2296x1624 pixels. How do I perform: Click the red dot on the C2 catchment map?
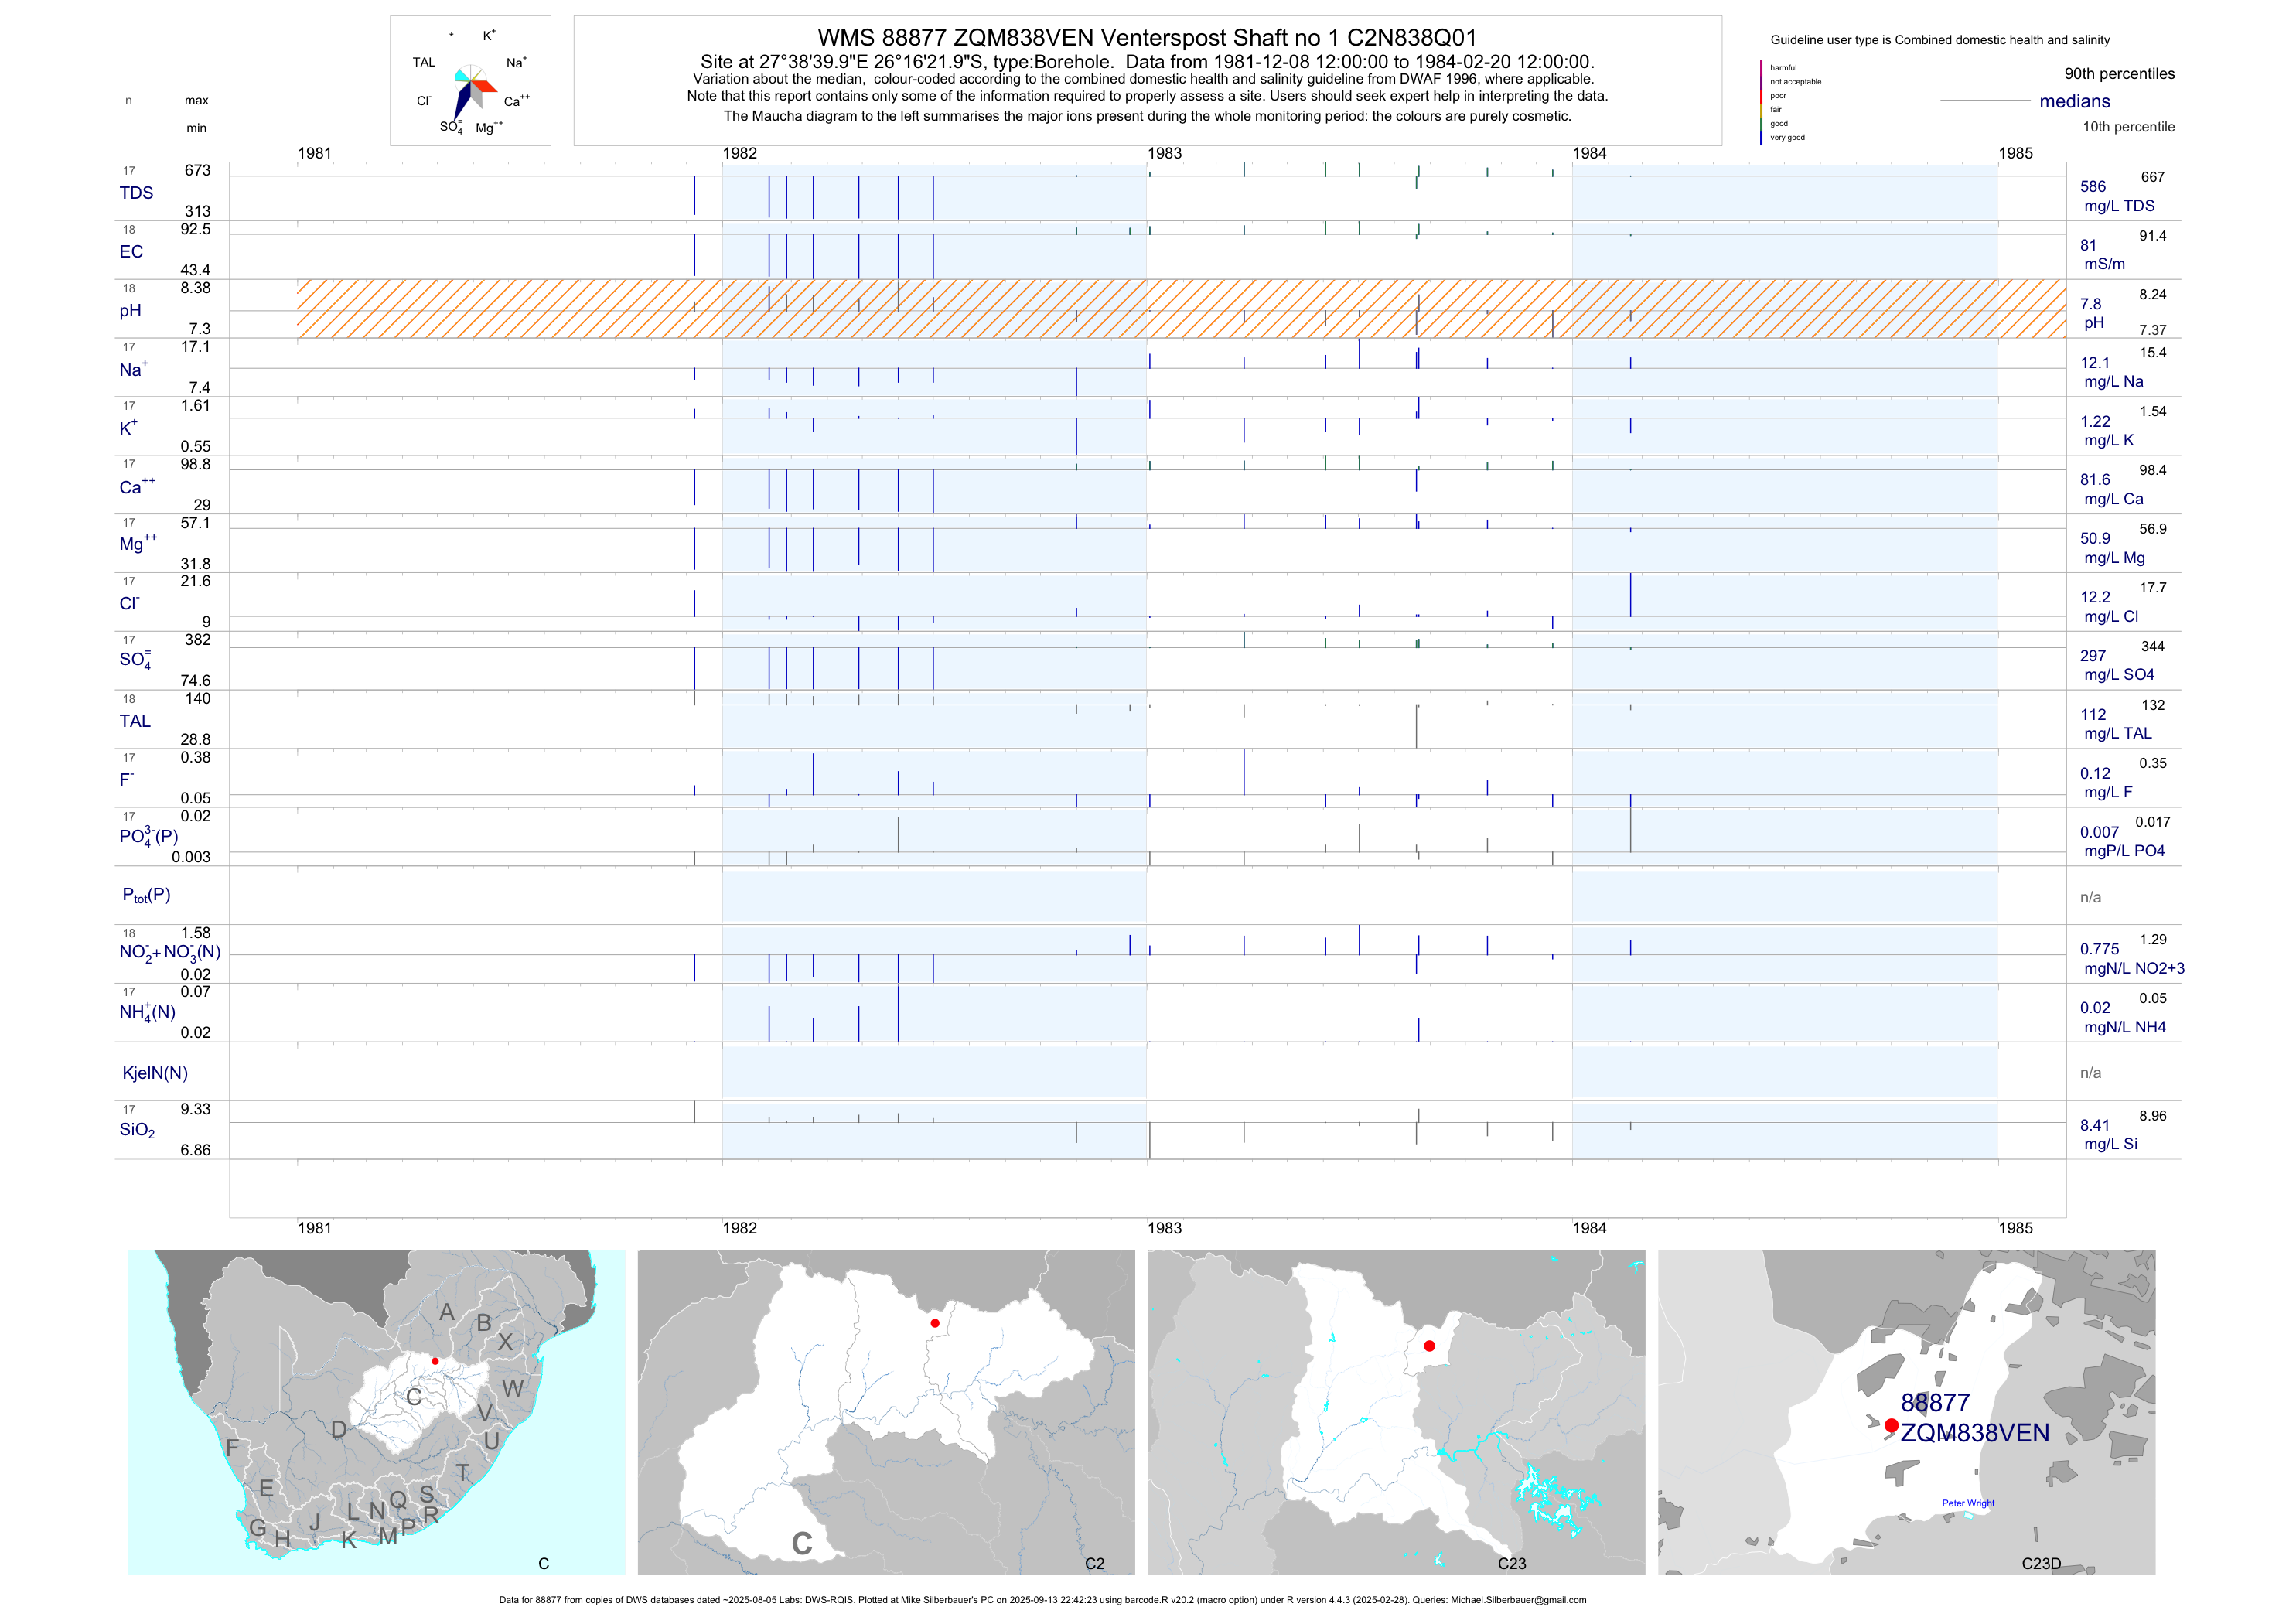pos(935,1323)
